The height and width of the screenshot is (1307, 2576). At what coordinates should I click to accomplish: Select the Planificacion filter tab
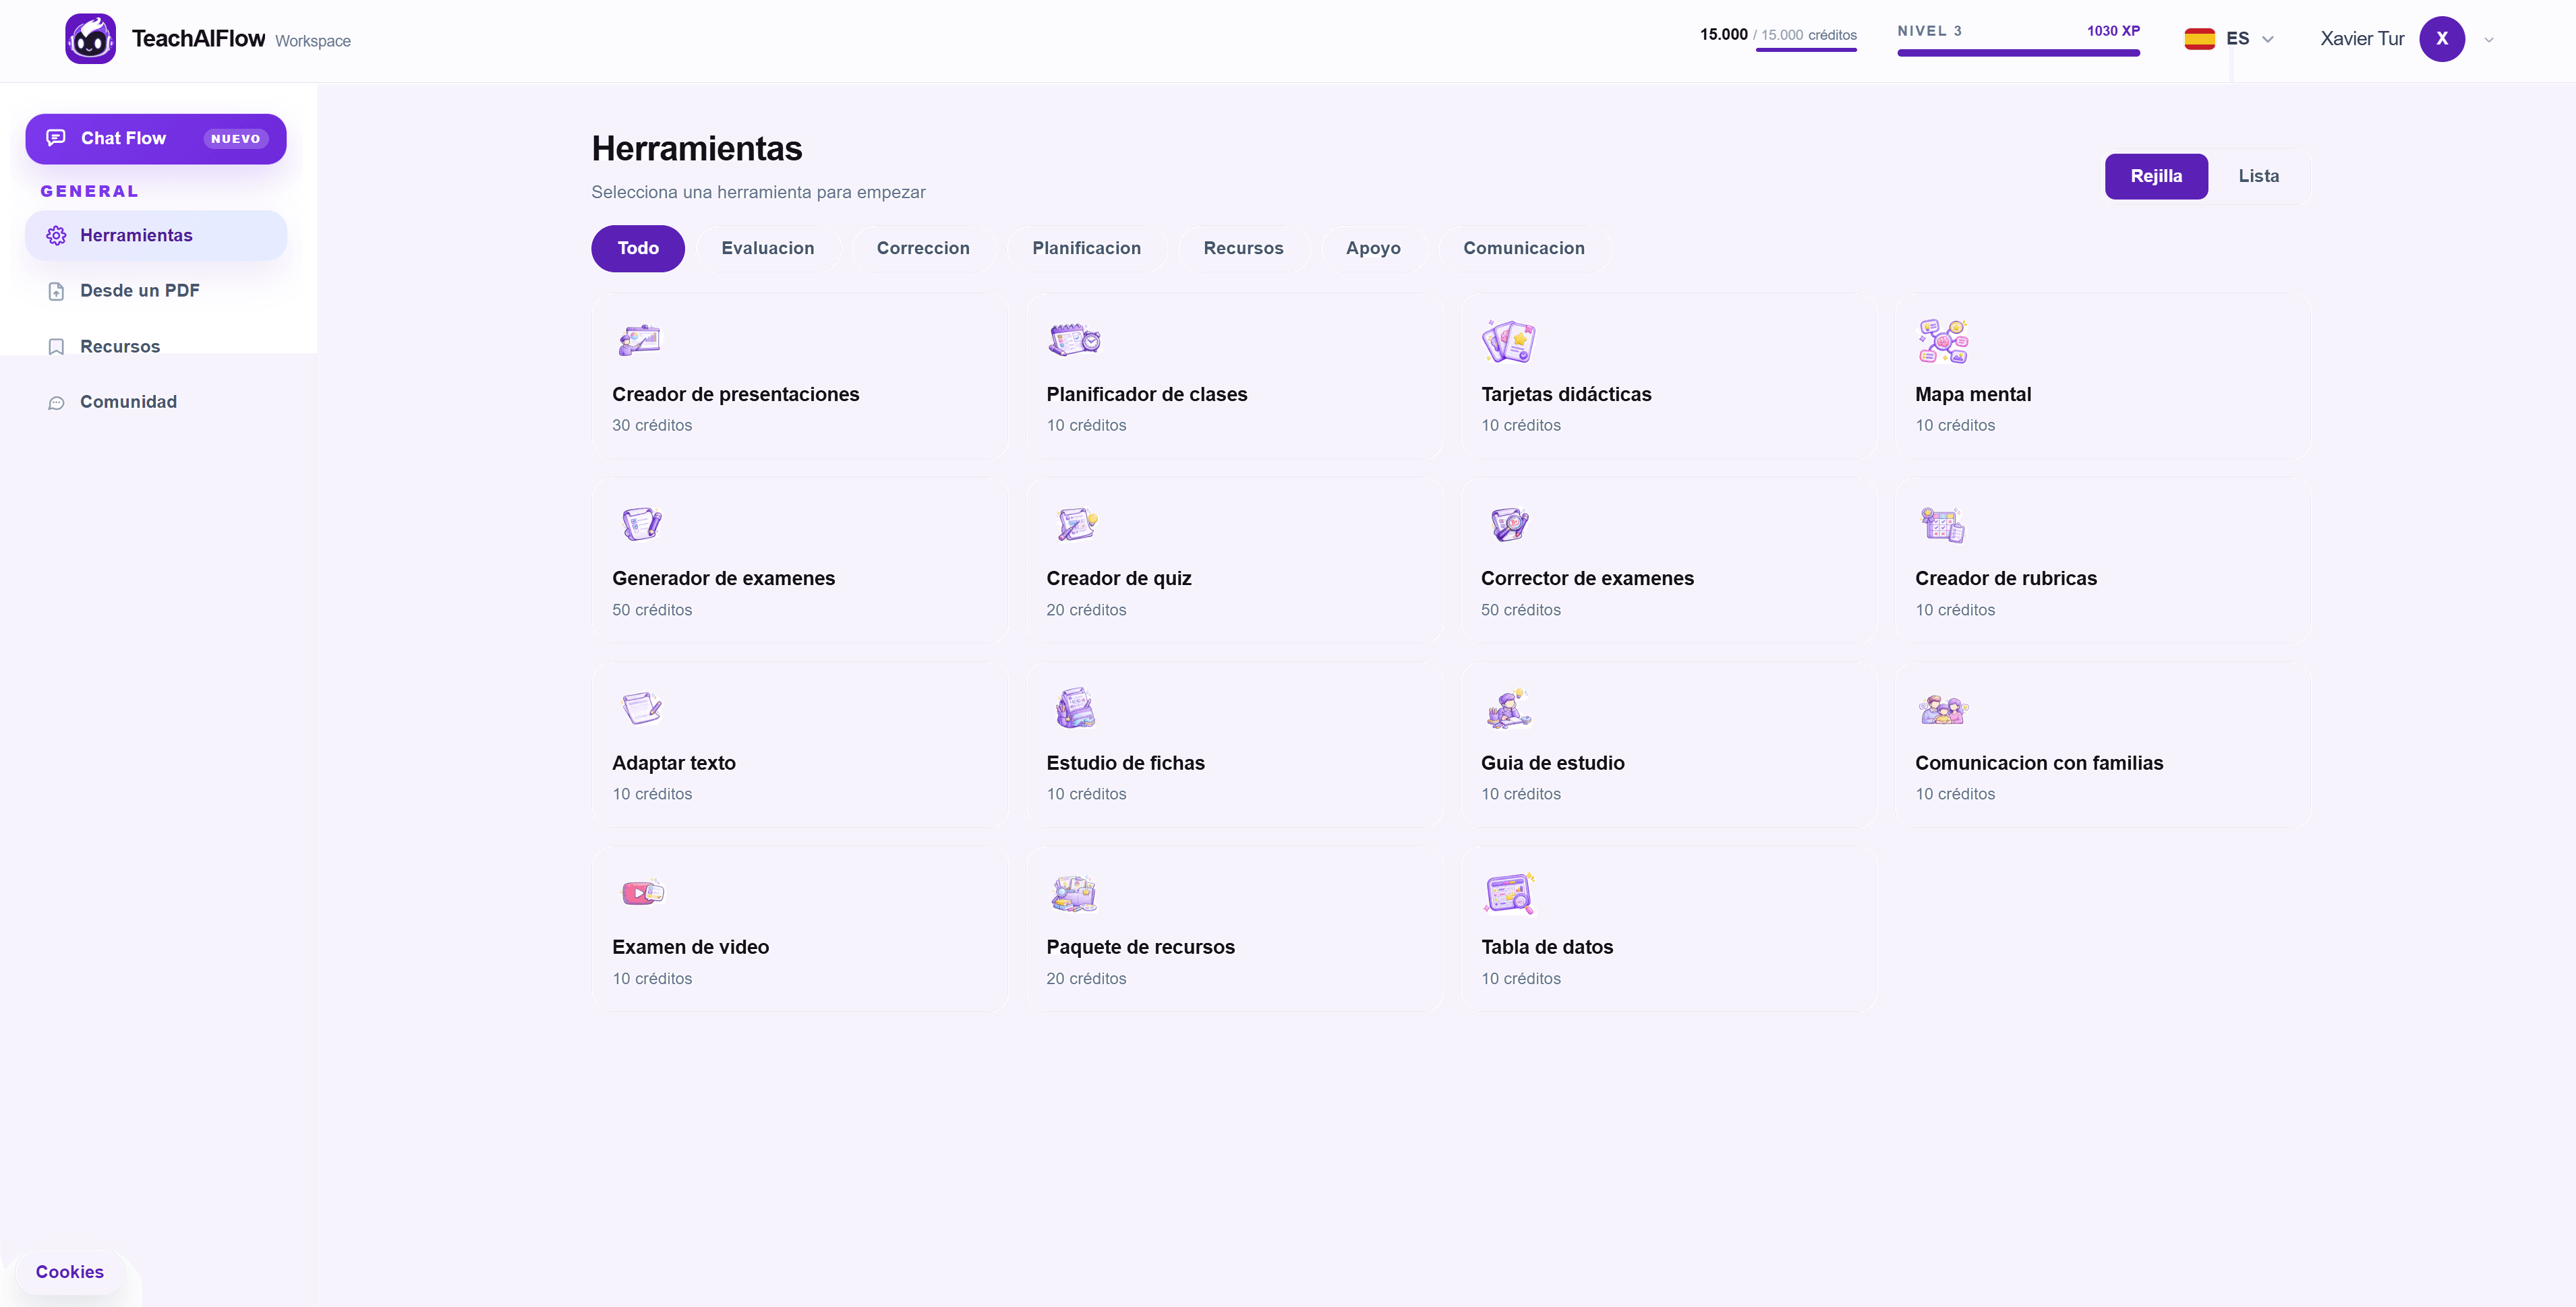click(1086, 249)
